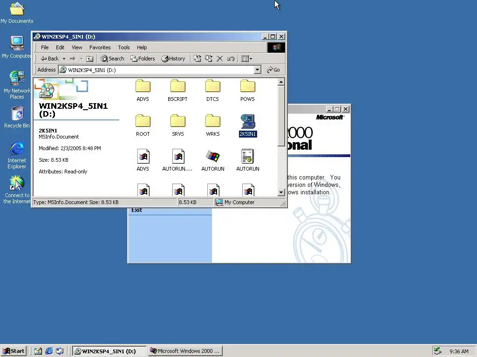Open the Edit menu
Screen dimensions: 477x357
(x=60, y=47)
